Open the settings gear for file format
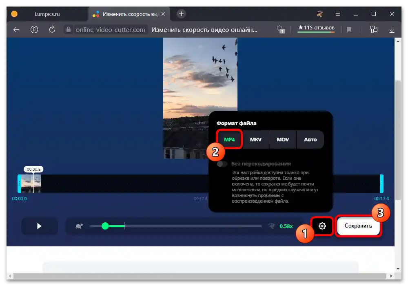Screen dimensions: 408x286 click(x=322, y=226)
